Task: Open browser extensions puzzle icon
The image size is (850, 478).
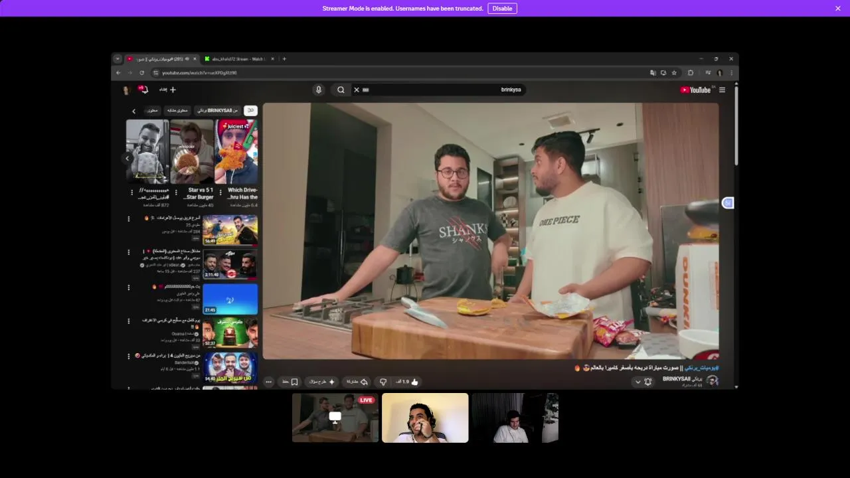Action: (x=691, y=72)
